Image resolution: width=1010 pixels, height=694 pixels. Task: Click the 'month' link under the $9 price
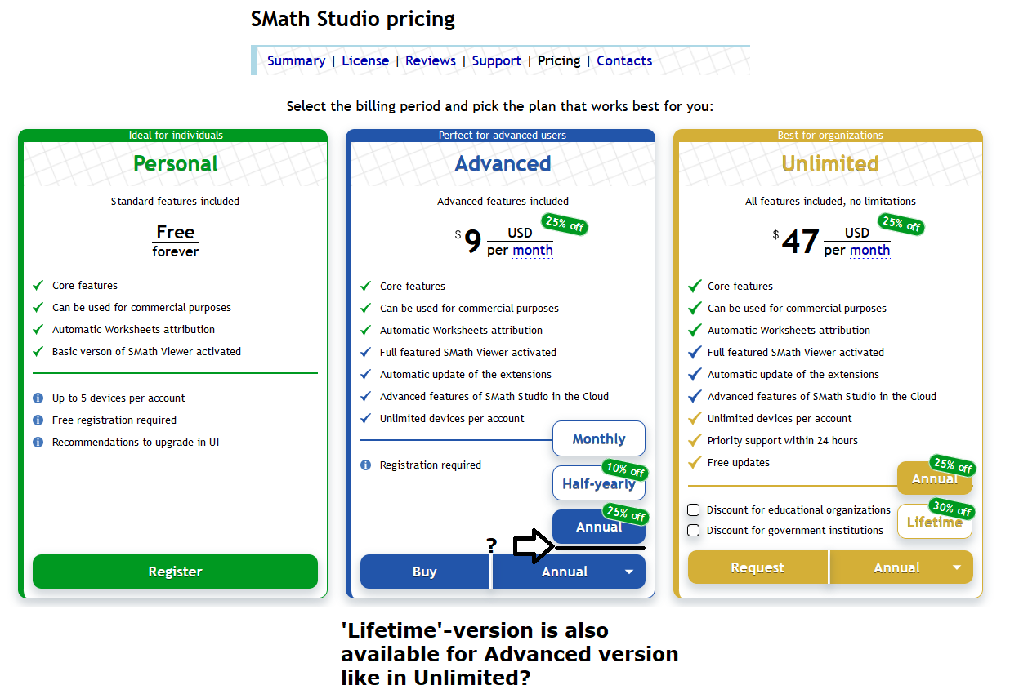(533, 251)
